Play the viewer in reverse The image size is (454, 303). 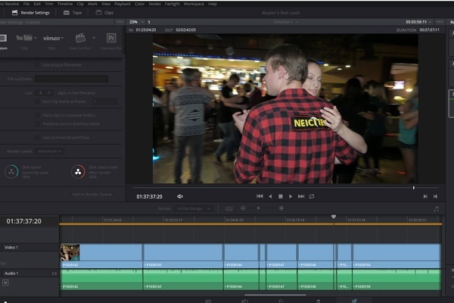coord(270,196)
